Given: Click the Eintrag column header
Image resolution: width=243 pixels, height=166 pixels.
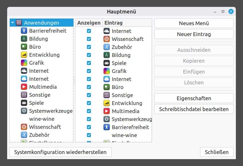Looking at the screenshot, I should click(x=113, y=23).
